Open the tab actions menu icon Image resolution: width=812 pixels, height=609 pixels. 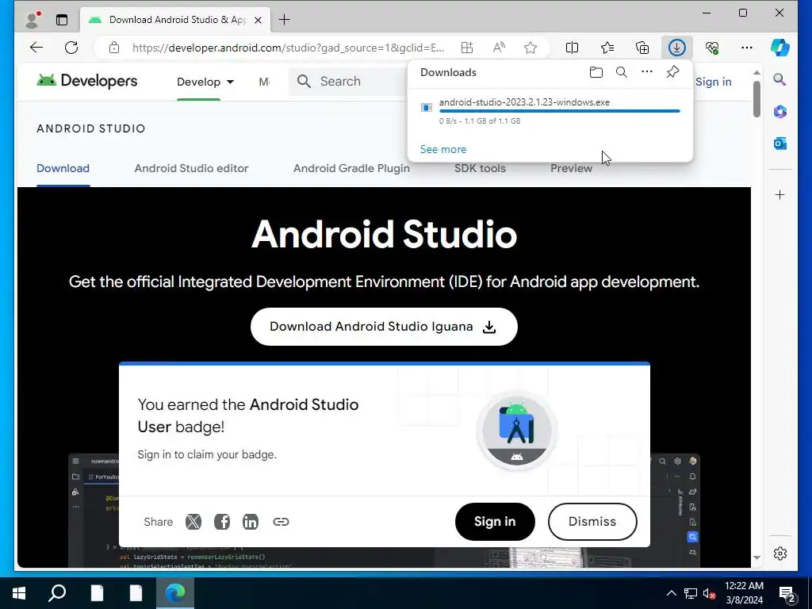pyautogui.click(x=62, y=20)
